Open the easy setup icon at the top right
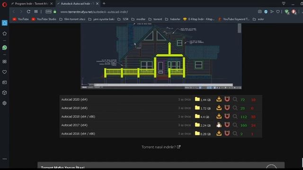The image size is (303, 170). point(284,3)
